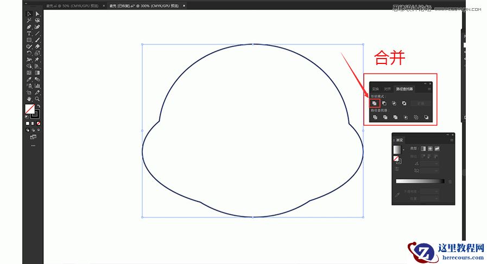Select the Shape Builder tool
Viewport: 487px width, 264px height.
click(29, 66)
